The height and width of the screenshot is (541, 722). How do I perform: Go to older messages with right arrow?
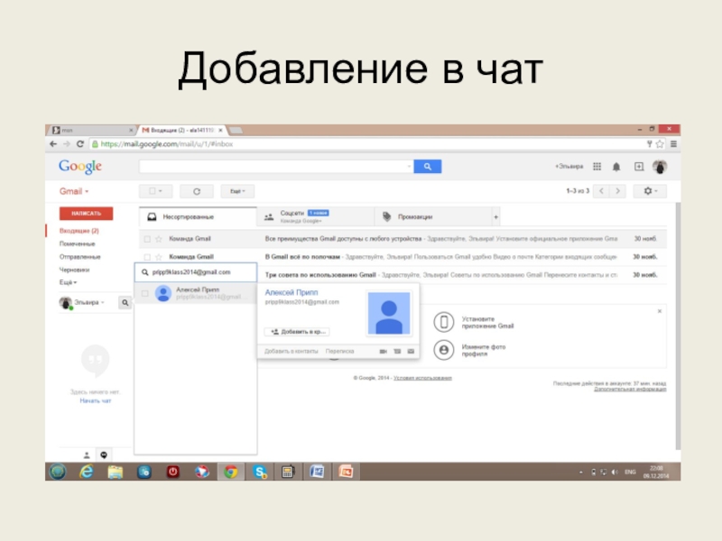pyautogui.click(x=618, y=191)
